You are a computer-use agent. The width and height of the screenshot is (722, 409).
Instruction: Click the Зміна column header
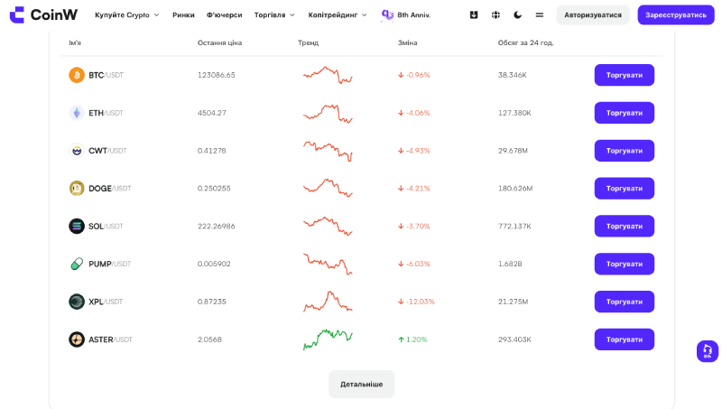click(408, 42)
